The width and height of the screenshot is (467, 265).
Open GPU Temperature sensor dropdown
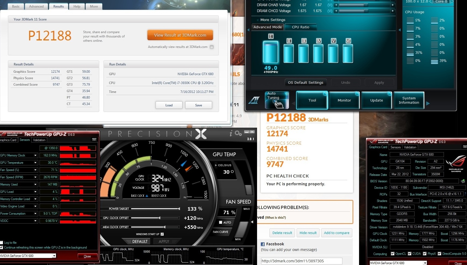(35, 163)
